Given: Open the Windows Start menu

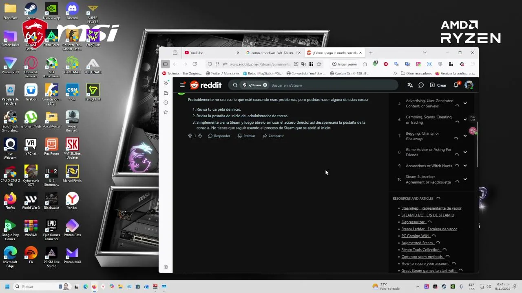Looking at the screenshot, I should [7, 286].
